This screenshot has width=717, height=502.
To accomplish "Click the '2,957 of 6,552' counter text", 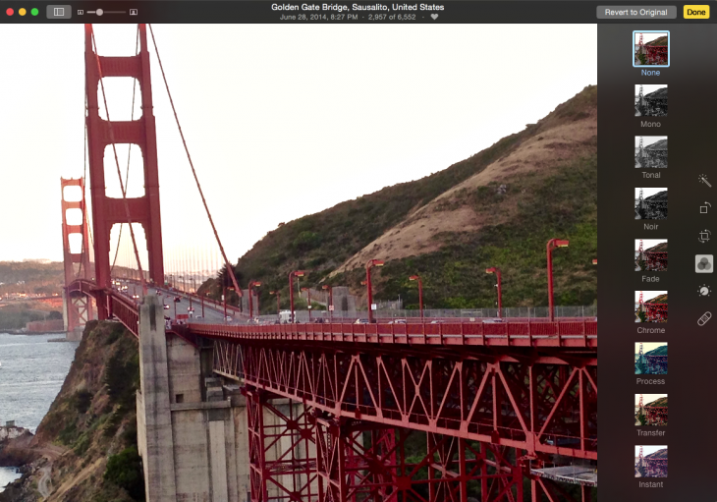I will click(x=392, y=17).
